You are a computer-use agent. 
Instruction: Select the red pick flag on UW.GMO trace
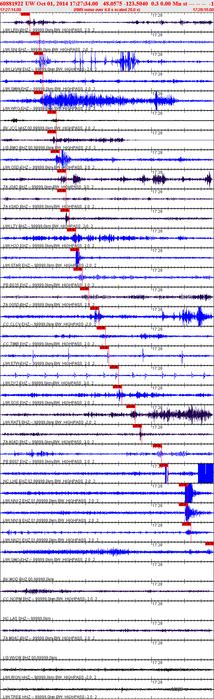click(x=209, y=544)
